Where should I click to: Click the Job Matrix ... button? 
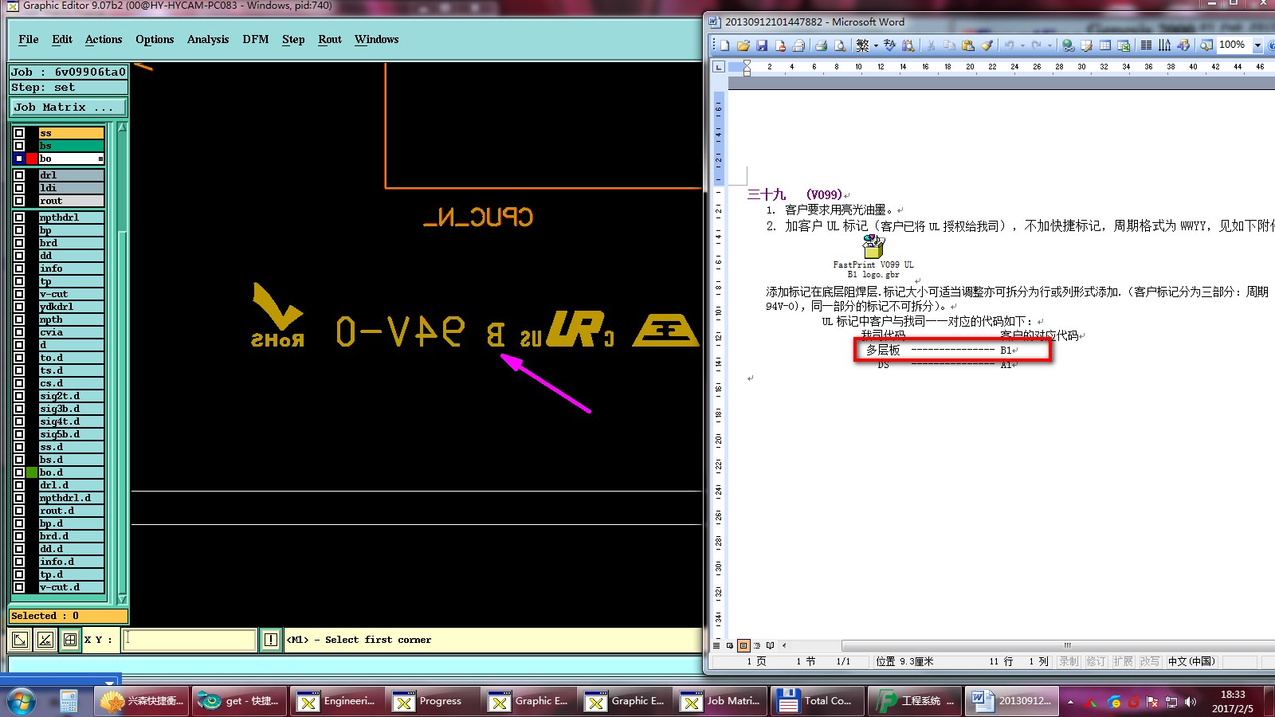(68, 107)
